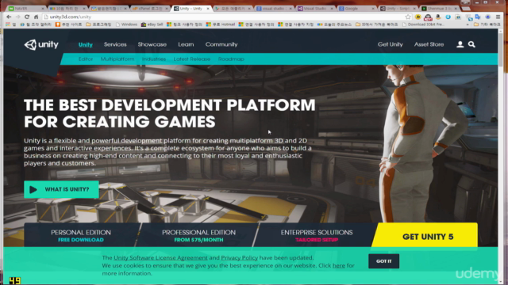Open the Latest Release submenu item
Viewport: 508px width, 285px height.
pyautogui.click(x=192, y=59)
